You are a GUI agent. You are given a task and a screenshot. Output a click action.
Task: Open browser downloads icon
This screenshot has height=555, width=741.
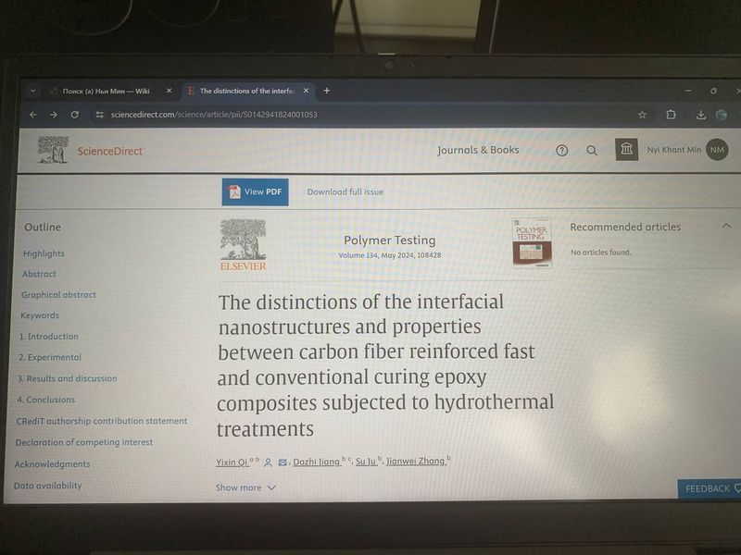(x=701, y=115)
